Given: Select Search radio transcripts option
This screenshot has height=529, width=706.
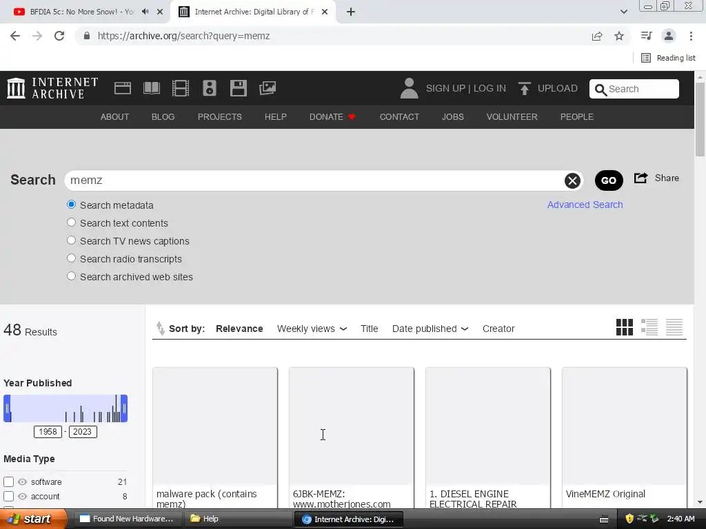Looking at the screenshot, I should click(x=71, y=258).
